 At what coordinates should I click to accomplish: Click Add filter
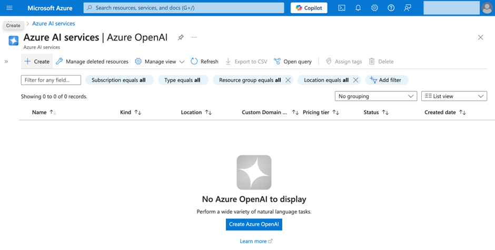click(x=387, y=80)
